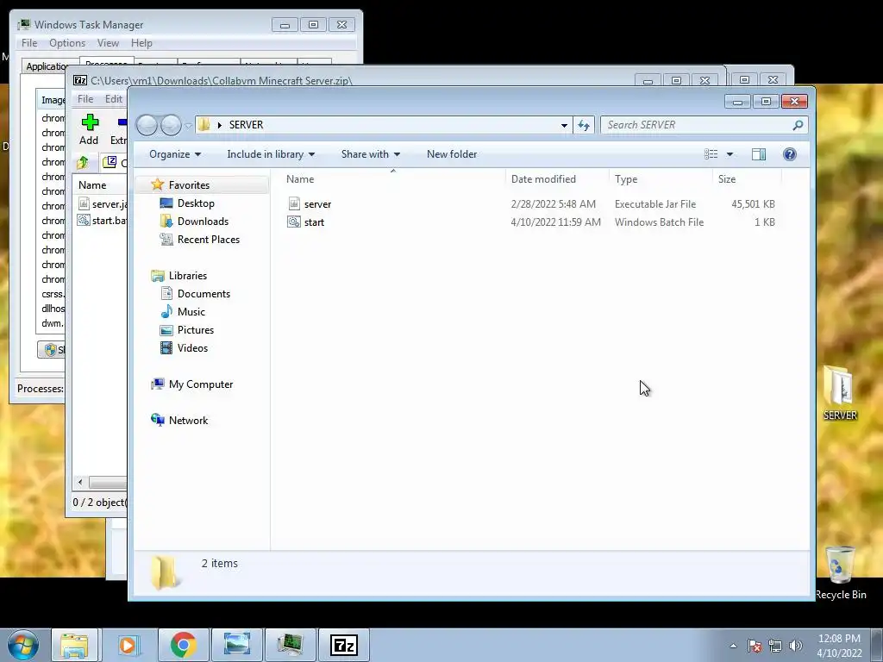Select start.bat in 7-Zip list
Viewport: 883px width, 662px height.
[x=103, y=220]
